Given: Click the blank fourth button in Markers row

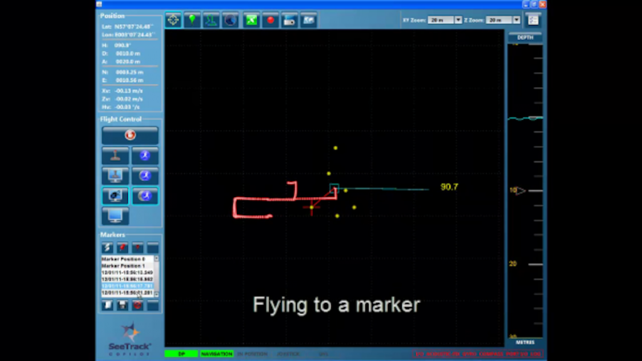Looking at the screenshot, I should pyautogui.click(x=153, y=248).
